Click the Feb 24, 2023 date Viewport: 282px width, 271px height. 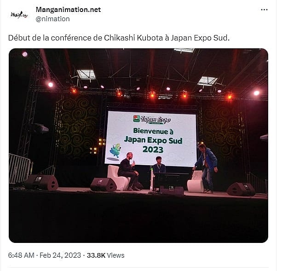click(60, 255)
